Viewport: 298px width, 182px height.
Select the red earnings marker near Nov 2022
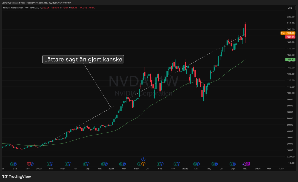[x=29, y=164]
